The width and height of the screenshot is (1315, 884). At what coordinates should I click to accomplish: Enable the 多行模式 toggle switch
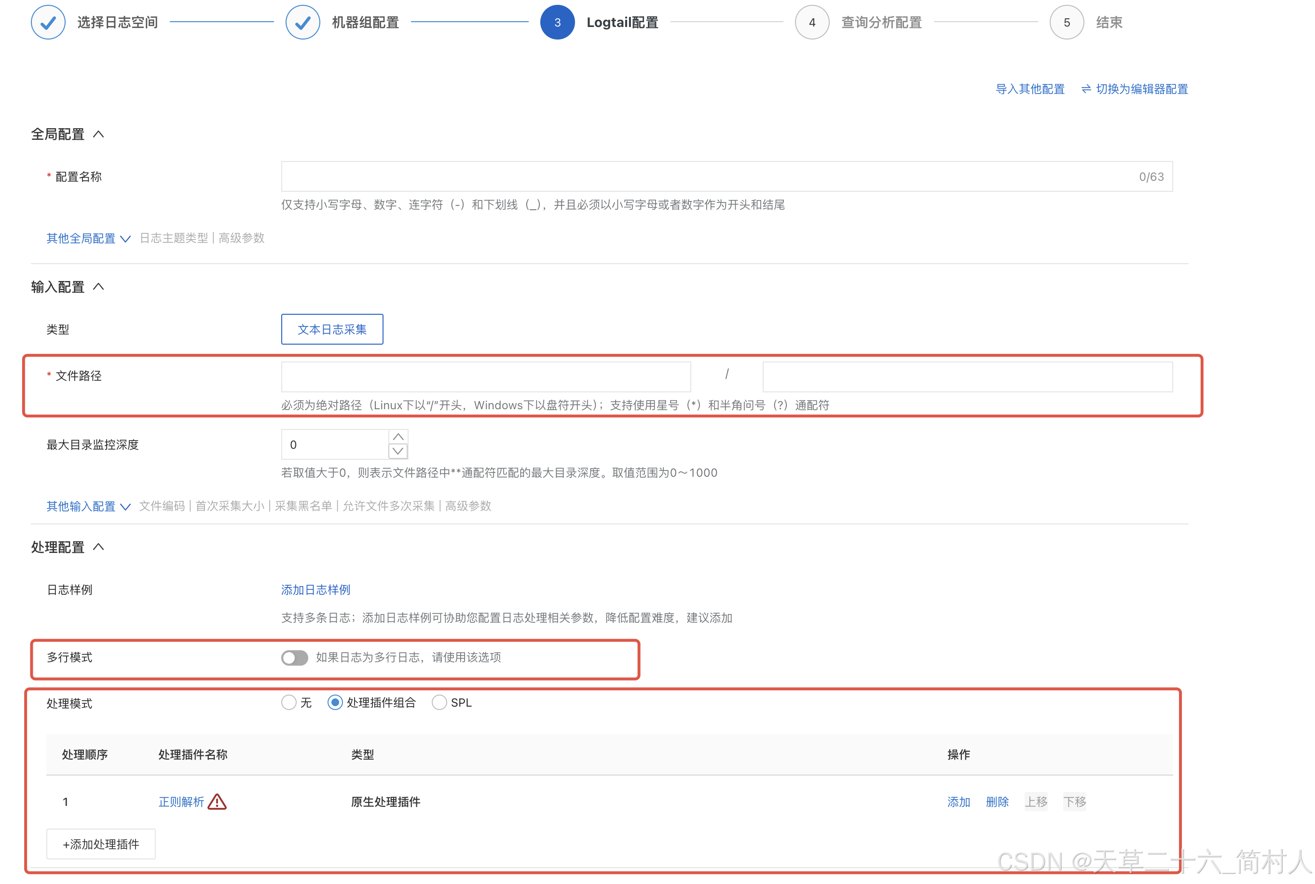294,657
